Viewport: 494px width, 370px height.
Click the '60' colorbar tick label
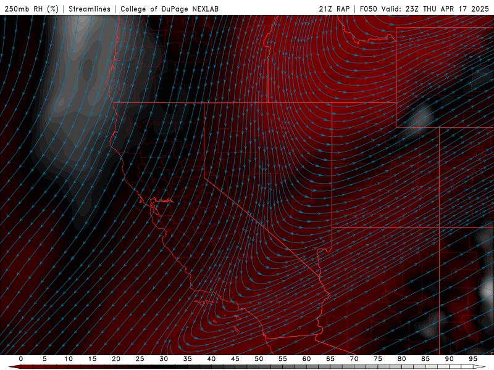pos(306,359)
